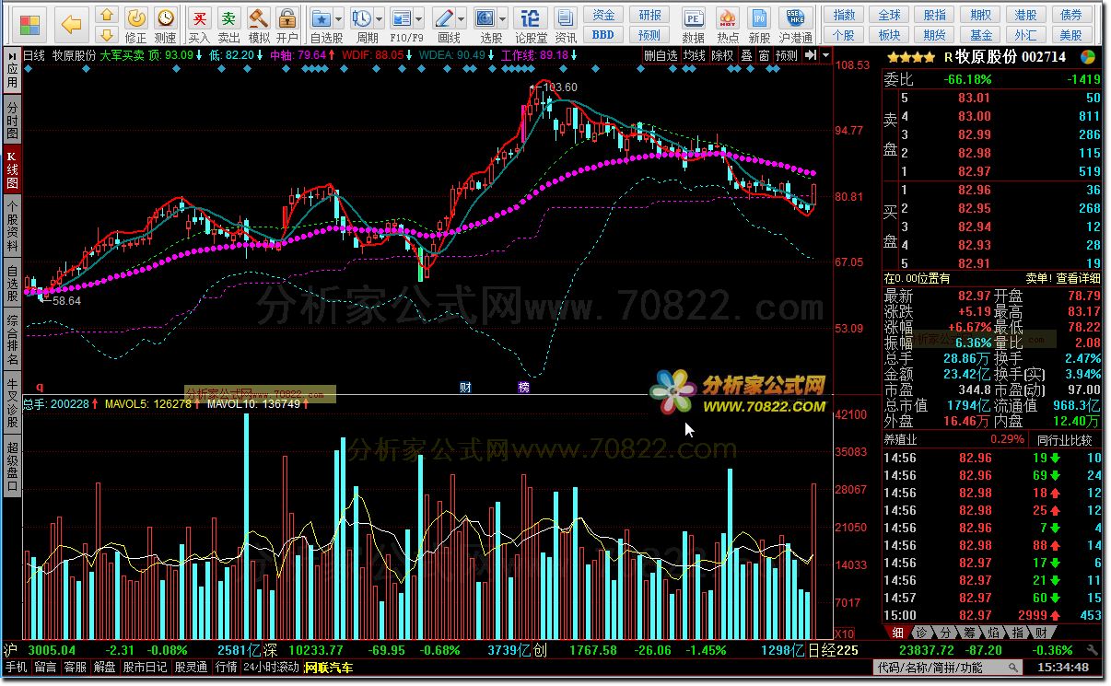Click the down arrow page button

point(108,35)
